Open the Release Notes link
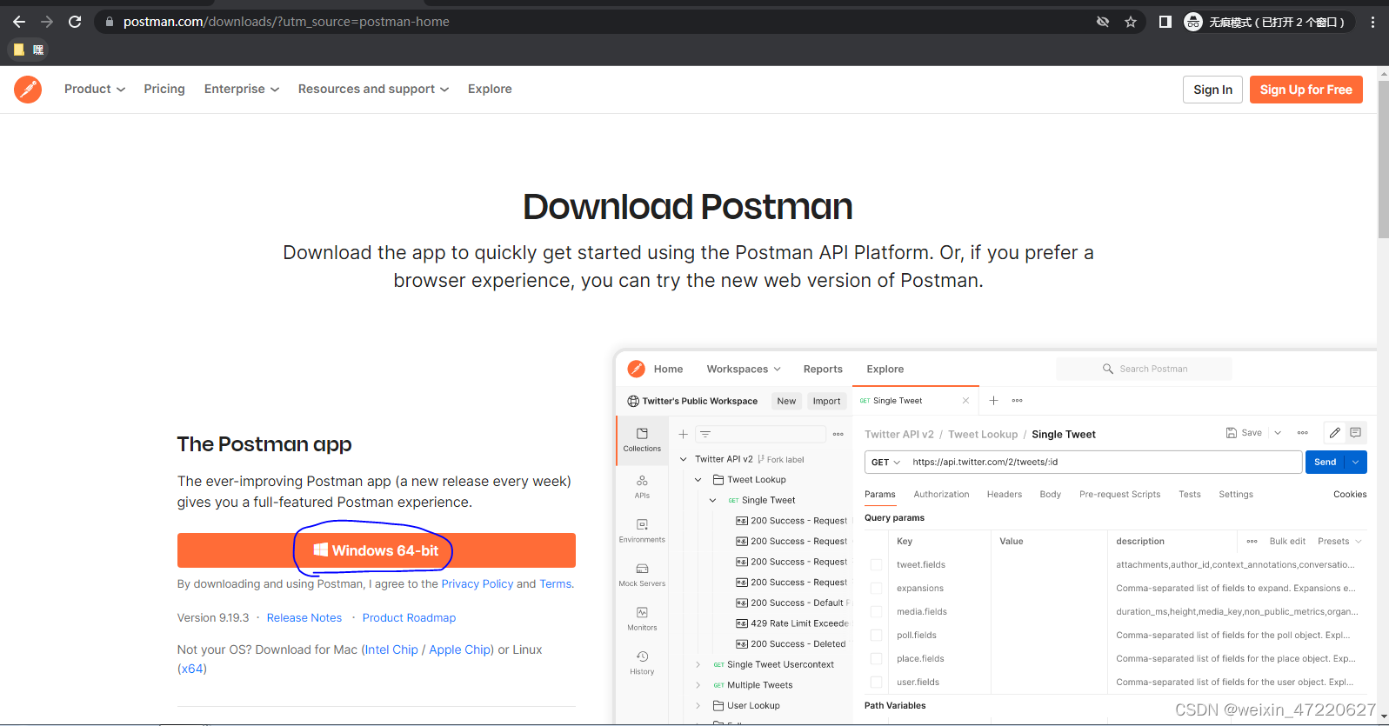The image size is (1389, 726). [x=304, y=617]
